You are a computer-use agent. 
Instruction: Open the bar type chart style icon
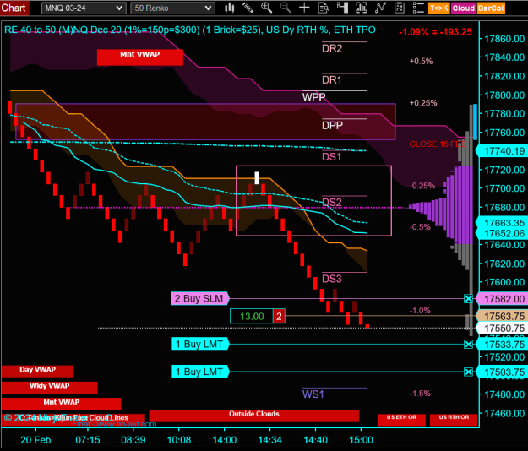[230, 8]
